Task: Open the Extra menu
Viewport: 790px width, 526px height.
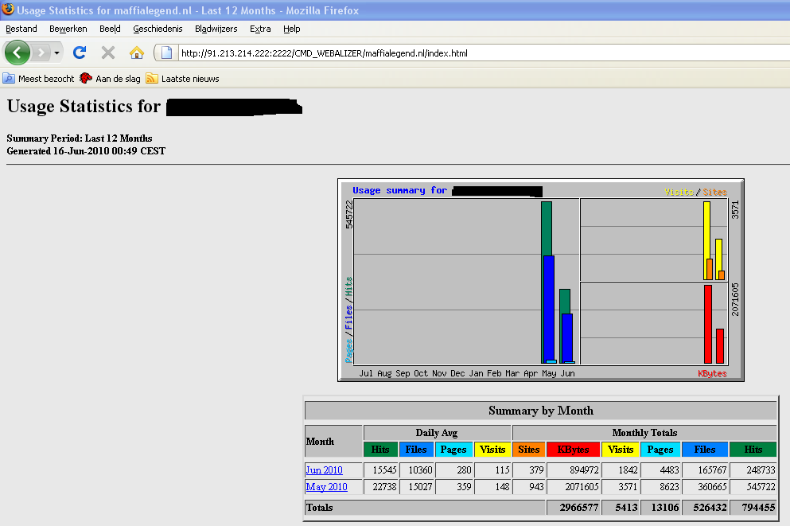Action: [x=260, y=29]
